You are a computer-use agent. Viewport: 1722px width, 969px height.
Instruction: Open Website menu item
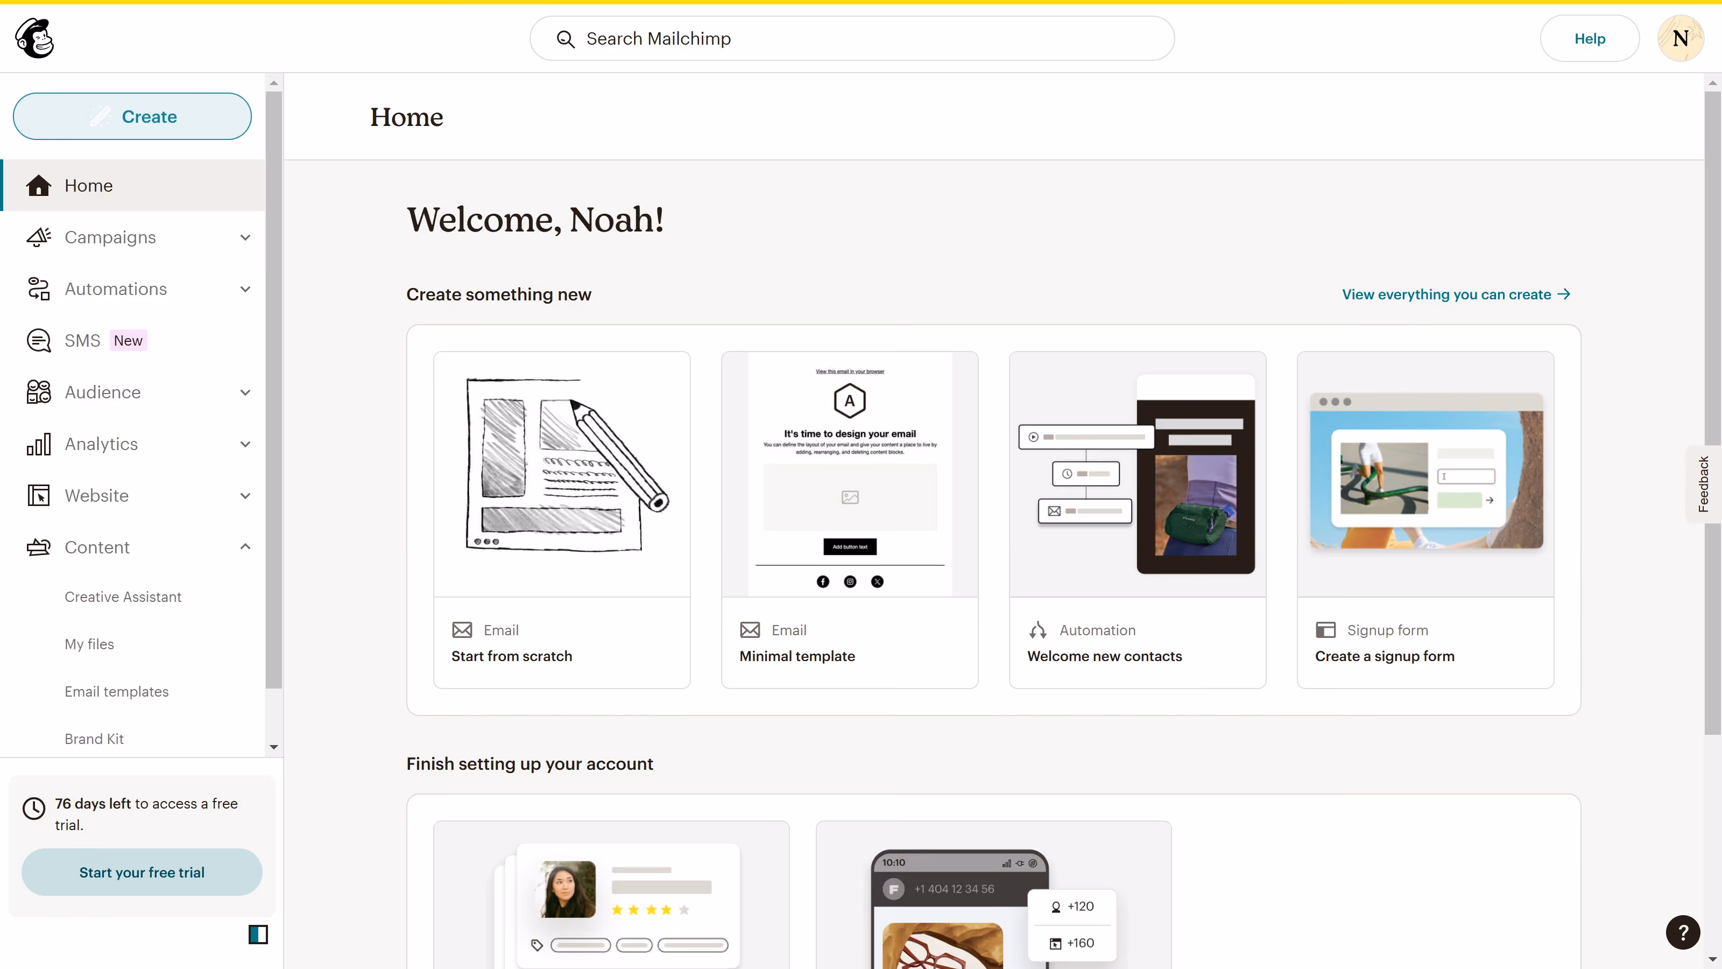pos(133,495)
